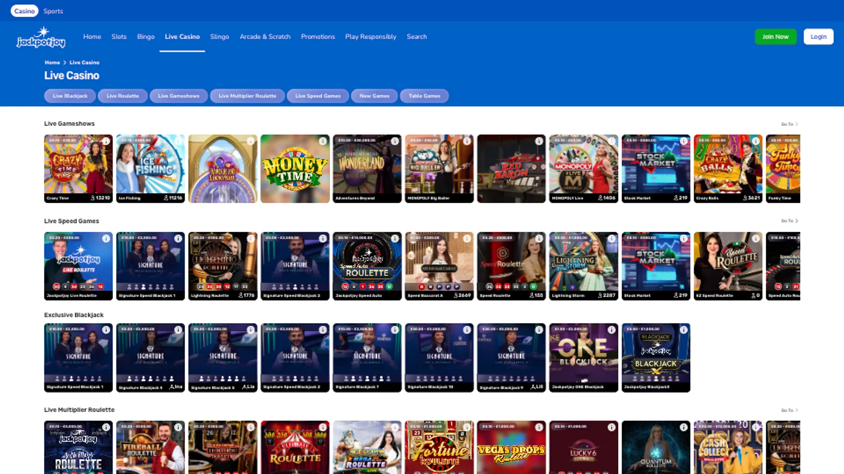Click the Login button

click(x=819, y=37)
